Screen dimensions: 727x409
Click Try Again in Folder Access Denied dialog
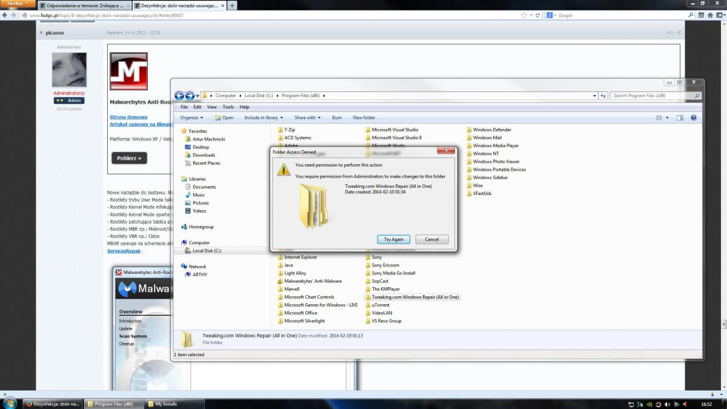[394, 239]
